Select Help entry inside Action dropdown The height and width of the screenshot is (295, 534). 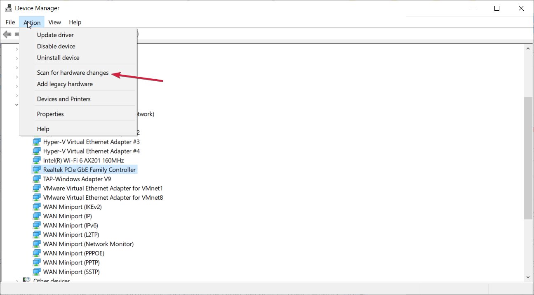tap(78, 129)
